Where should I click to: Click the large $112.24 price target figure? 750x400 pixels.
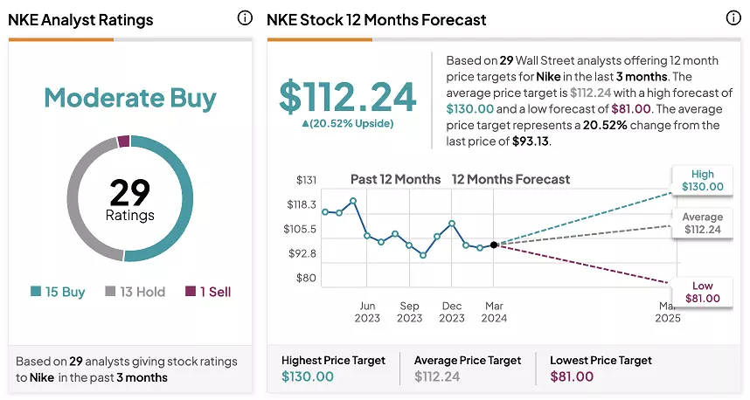click(348, 97)
